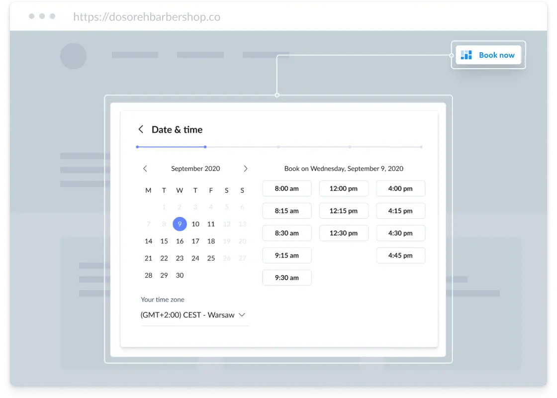Select highlighted date 9 in calendar
Image resolution: width=557 pixels, height=398 pixels.
[x=180, y=224]
